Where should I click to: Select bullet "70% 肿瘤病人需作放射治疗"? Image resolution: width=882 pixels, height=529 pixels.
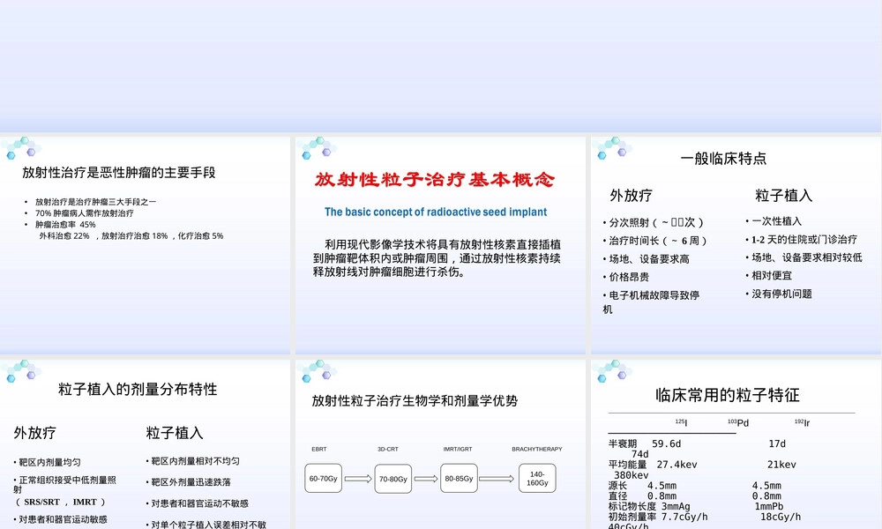coord(85,213)
